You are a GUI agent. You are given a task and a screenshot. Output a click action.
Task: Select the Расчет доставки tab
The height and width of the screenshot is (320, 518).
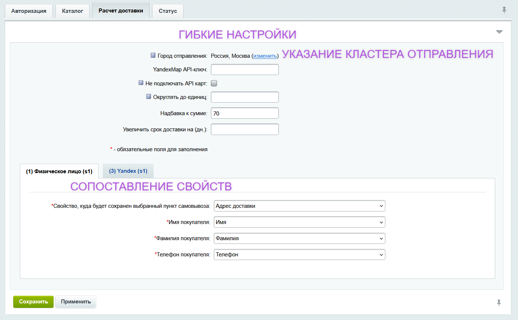click(121, 10)
